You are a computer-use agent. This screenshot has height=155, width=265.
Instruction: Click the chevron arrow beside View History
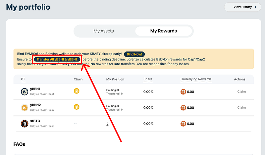[255, 7]
